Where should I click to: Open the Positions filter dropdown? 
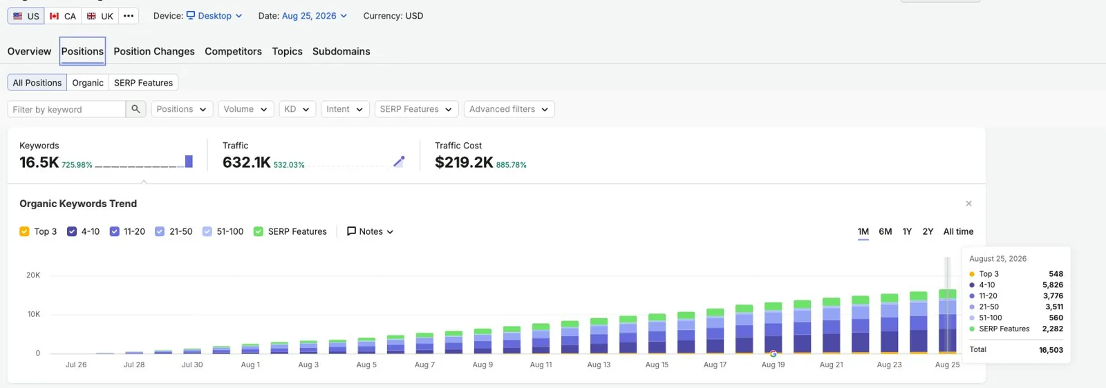pos(182,109)
